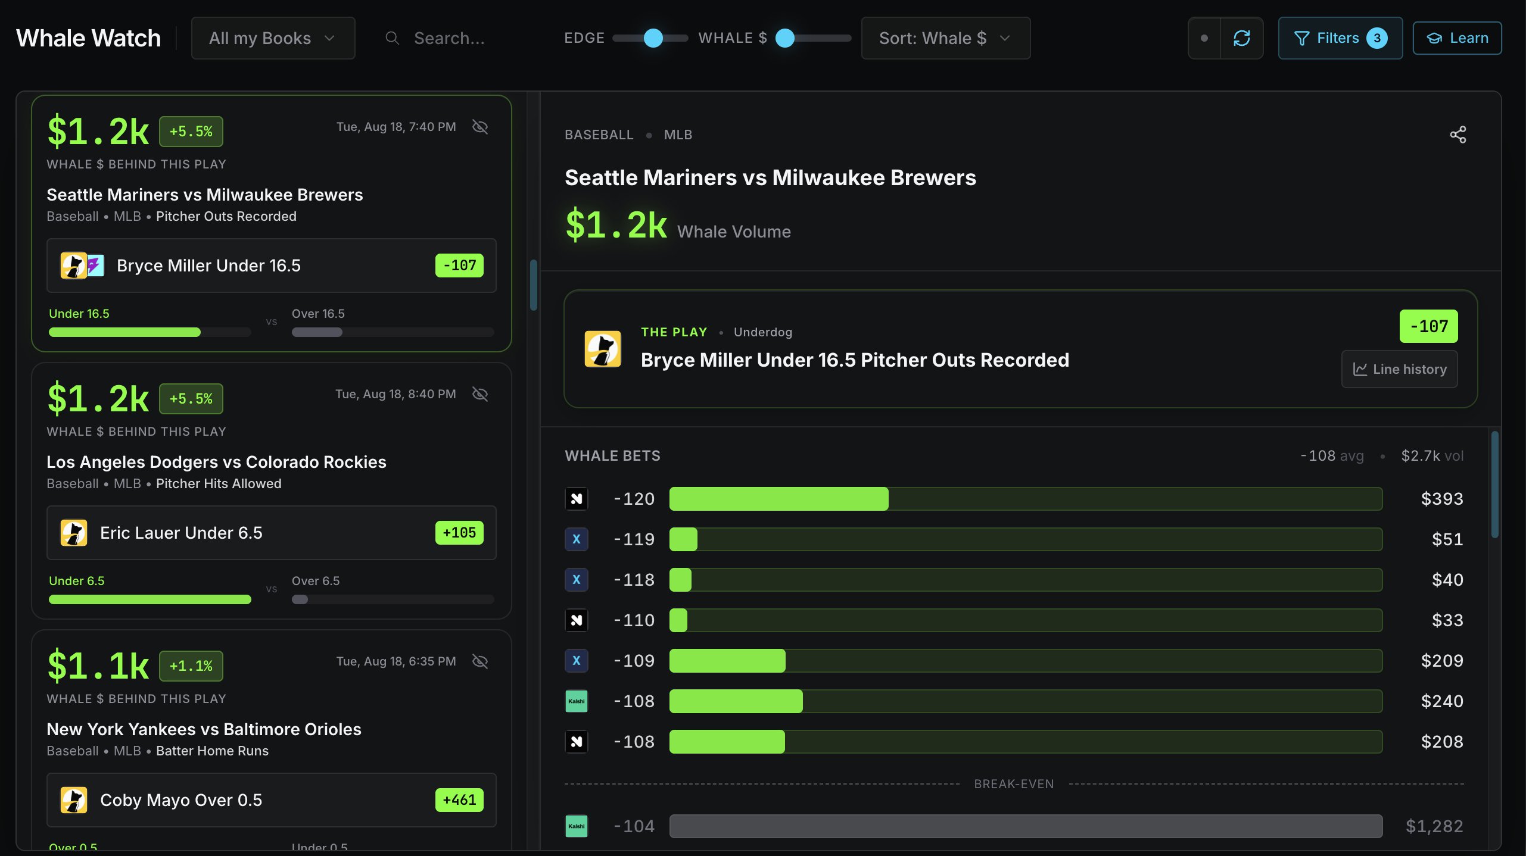The width and height of the screenshot is (1526, 856).
Task: Click the Novig icon on the -120 whale bet
Action: click(x=576, y=499)
